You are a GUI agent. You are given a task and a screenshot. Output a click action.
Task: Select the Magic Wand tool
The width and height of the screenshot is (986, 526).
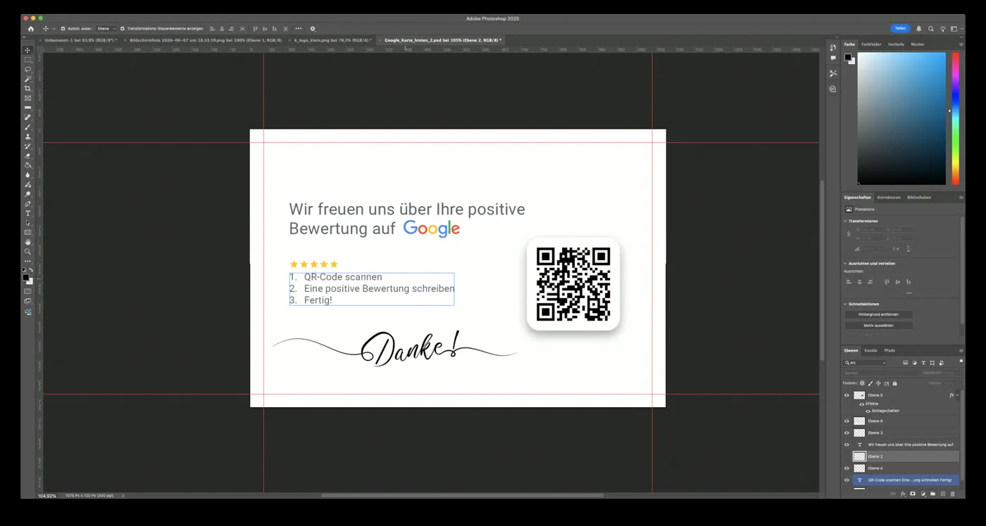pyautogui.click(x=28, y=79)
